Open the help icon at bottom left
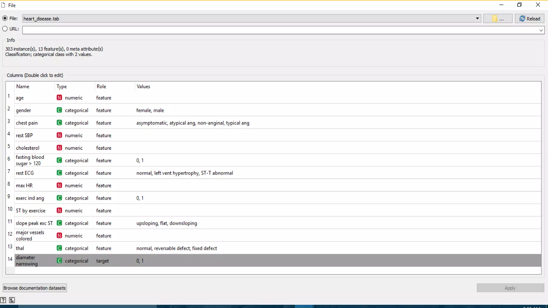 pyautogui.click(x=3, y=300)
